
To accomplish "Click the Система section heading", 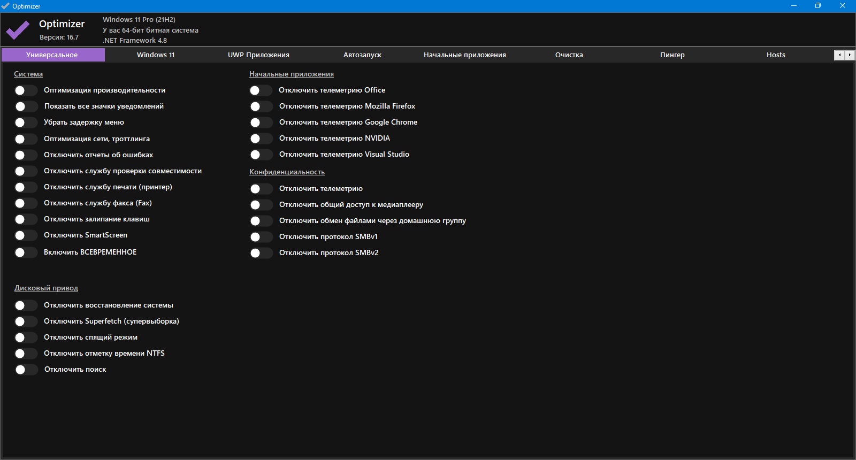I will pos(28,74).
